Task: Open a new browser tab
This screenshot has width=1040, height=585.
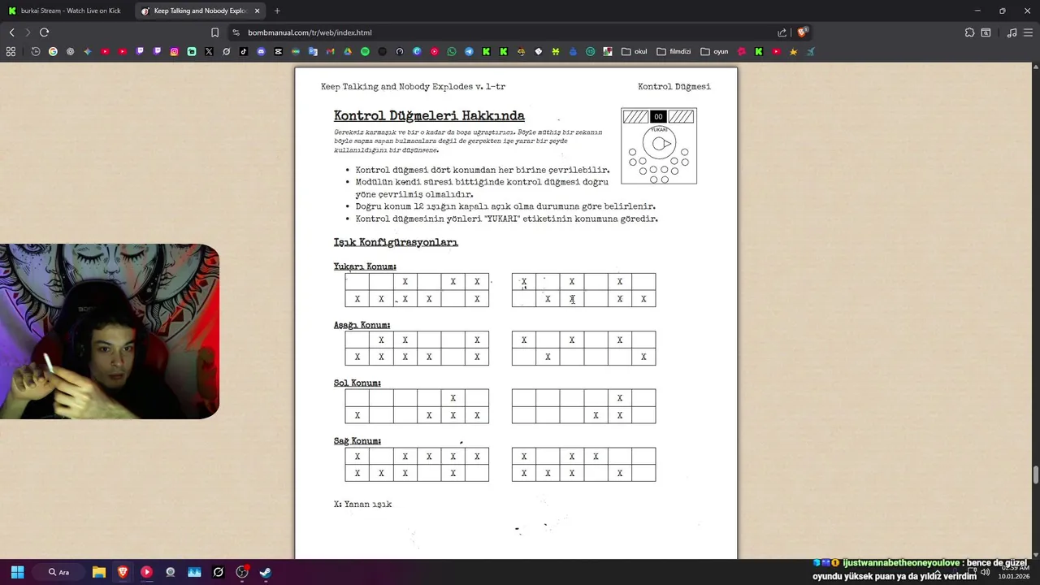Action: coord(277,11)
